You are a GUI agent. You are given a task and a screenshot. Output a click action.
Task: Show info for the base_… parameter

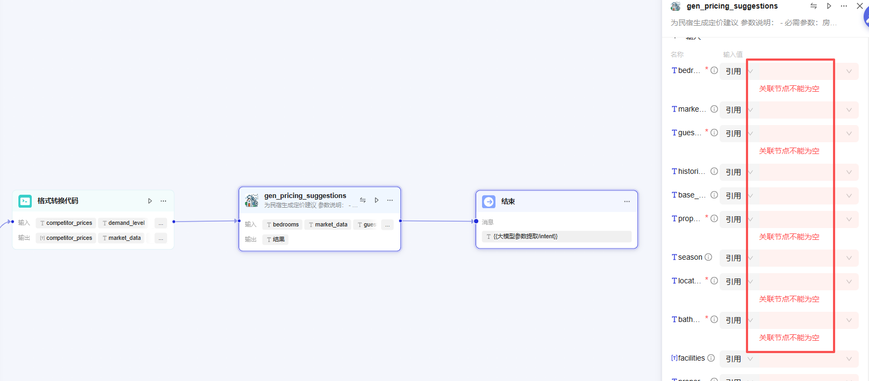(x=714, y=195)
